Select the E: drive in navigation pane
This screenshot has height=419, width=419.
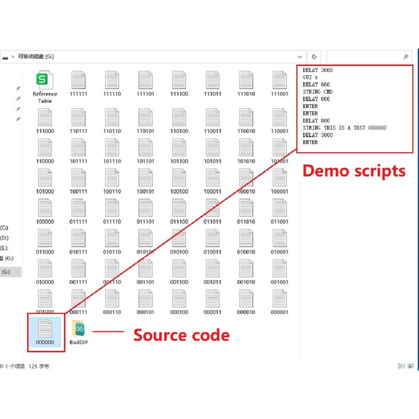pyautogui.click(x=4, y=248)
